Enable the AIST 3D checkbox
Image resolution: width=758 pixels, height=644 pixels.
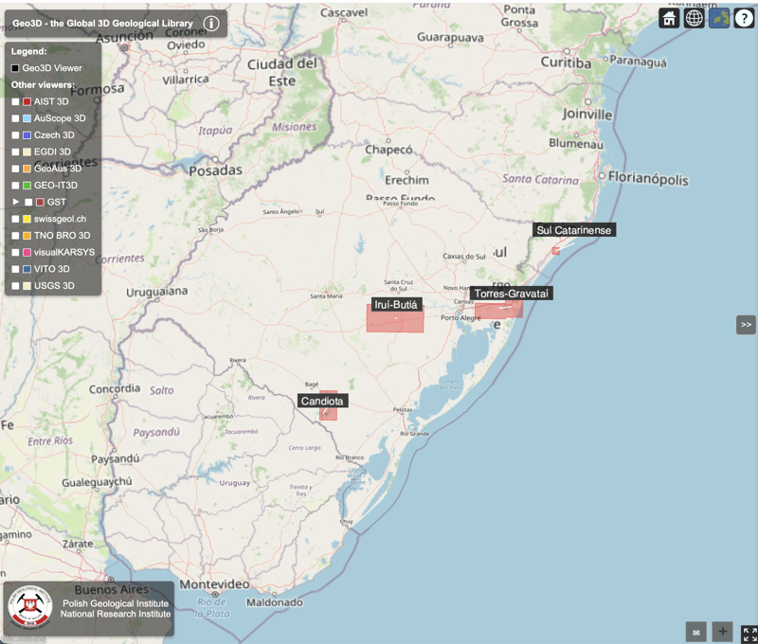click(16, 101)
